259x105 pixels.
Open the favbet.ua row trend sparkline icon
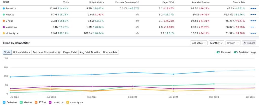tap(253, 8)
